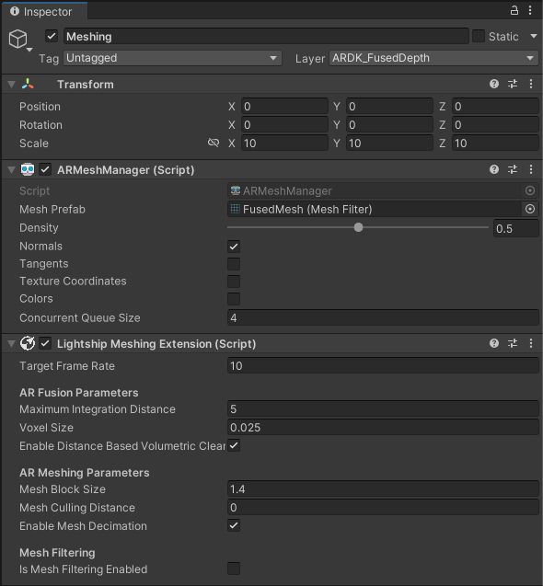Enable the Static checkbox
This screenshot has width=543, height=586.
[x=479, y=36]
